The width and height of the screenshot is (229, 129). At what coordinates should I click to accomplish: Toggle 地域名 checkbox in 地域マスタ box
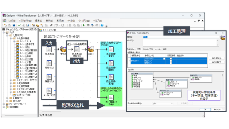pyautogui.click(x=191, y=80)
